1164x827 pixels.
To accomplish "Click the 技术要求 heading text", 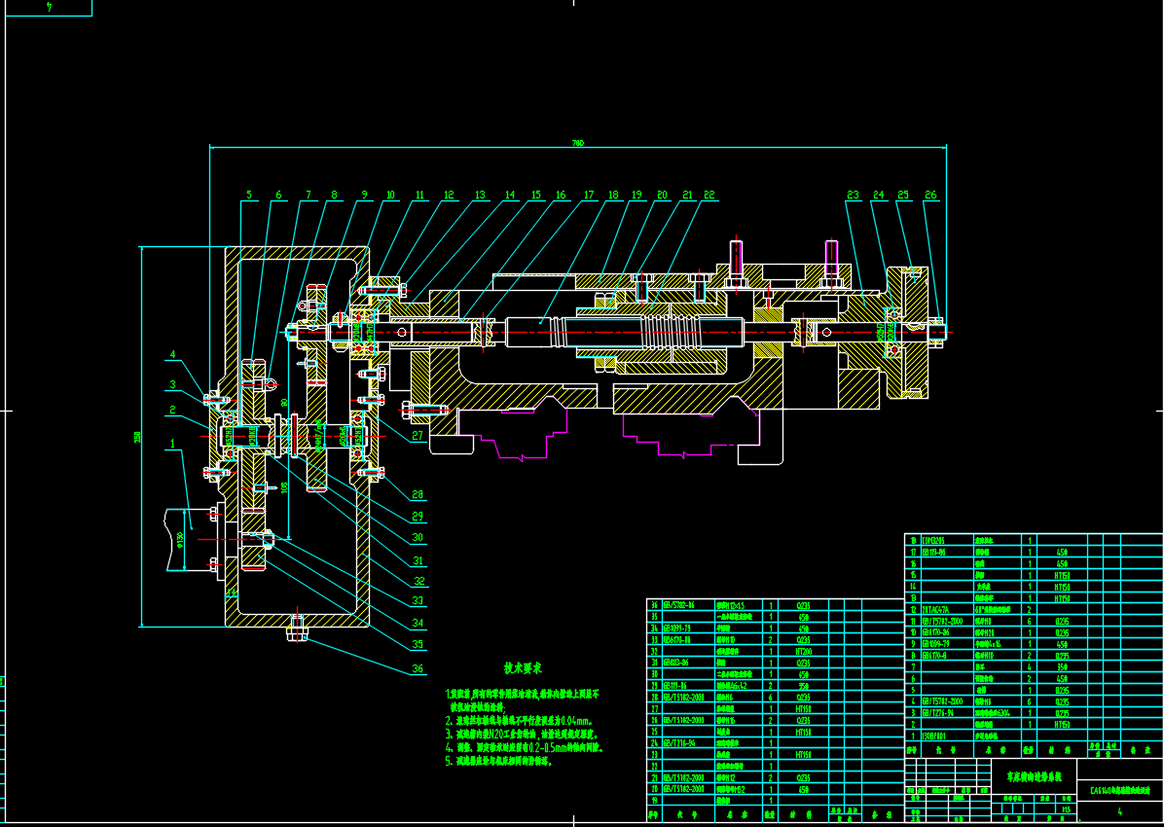I will pyautogui.click(x=523, y=669).
